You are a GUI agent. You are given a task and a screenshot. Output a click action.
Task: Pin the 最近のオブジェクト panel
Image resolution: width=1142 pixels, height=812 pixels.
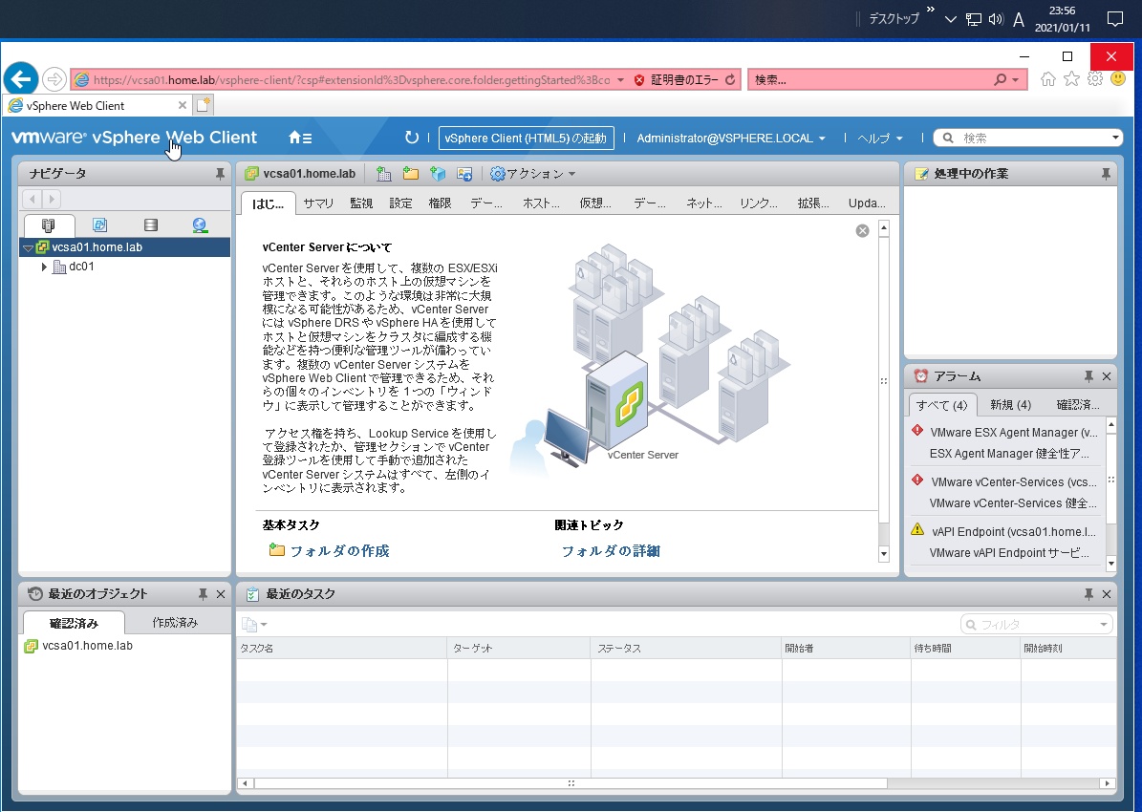204,594
